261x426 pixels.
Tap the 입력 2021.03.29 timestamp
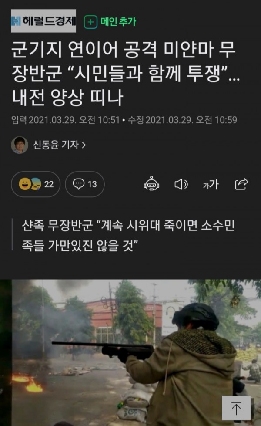(65, 120)
